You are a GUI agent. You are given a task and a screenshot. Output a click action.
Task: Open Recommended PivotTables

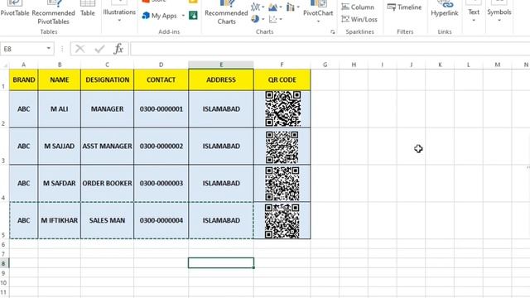tap(53, 12)
